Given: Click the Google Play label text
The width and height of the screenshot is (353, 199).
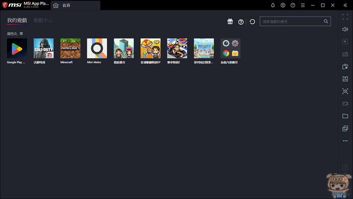Looking at the screenshot, I should pyautogui.click(x=16, y=62).
